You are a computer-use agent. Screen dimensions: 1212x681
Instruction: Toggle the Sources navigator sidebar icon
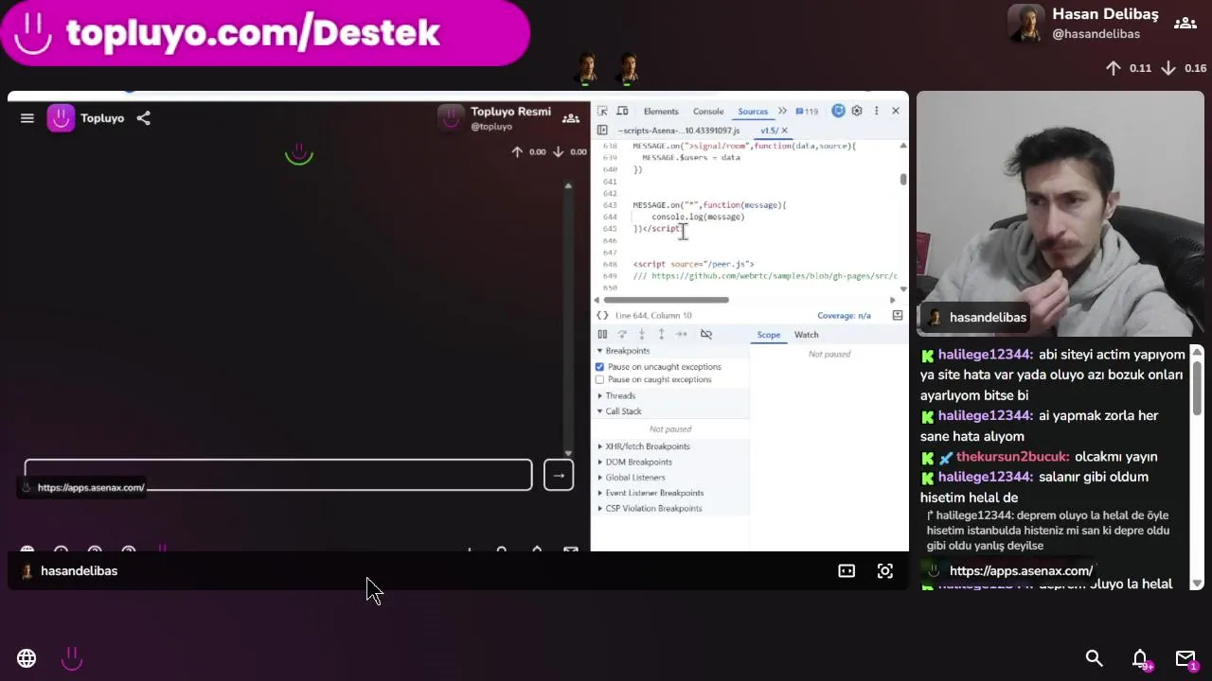click(x=602, y=130)
